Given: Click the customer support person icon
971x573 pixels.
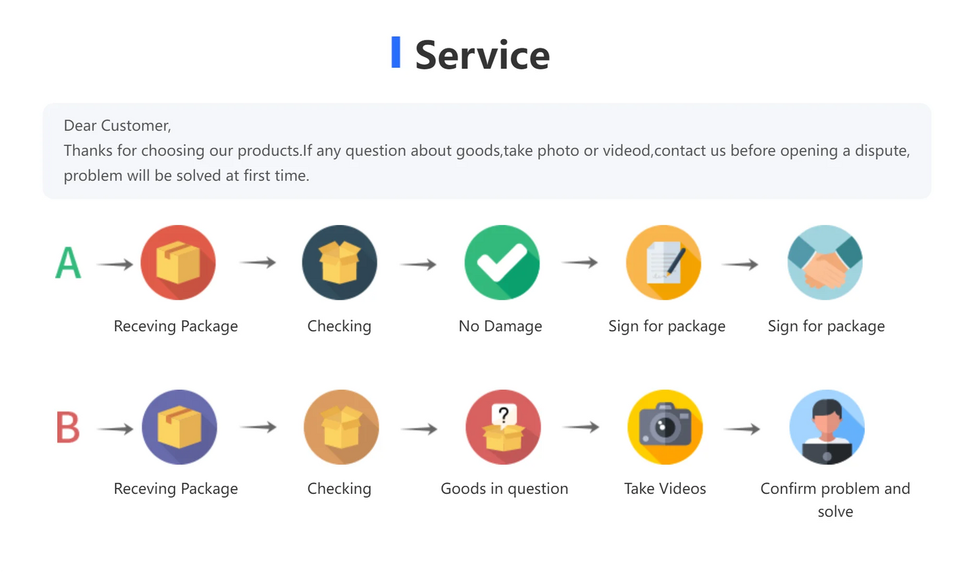Looking at the screenshot, I should click(827, 427).
